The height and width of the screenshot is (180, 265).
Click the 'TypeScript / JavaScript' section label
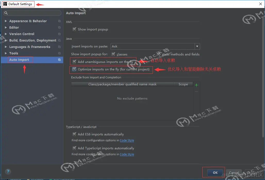coord(81,127)
